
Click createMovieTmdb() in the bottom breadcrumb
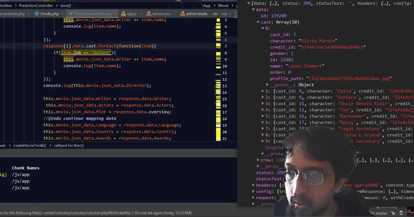pyautogui.click(x=30, y=146)
